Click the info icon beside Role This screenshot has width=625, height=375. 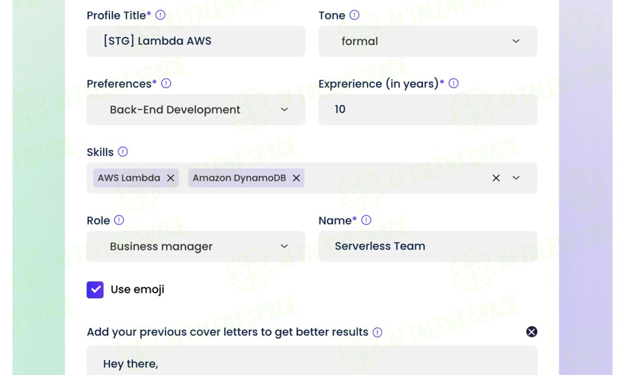[x=119, y=221]
